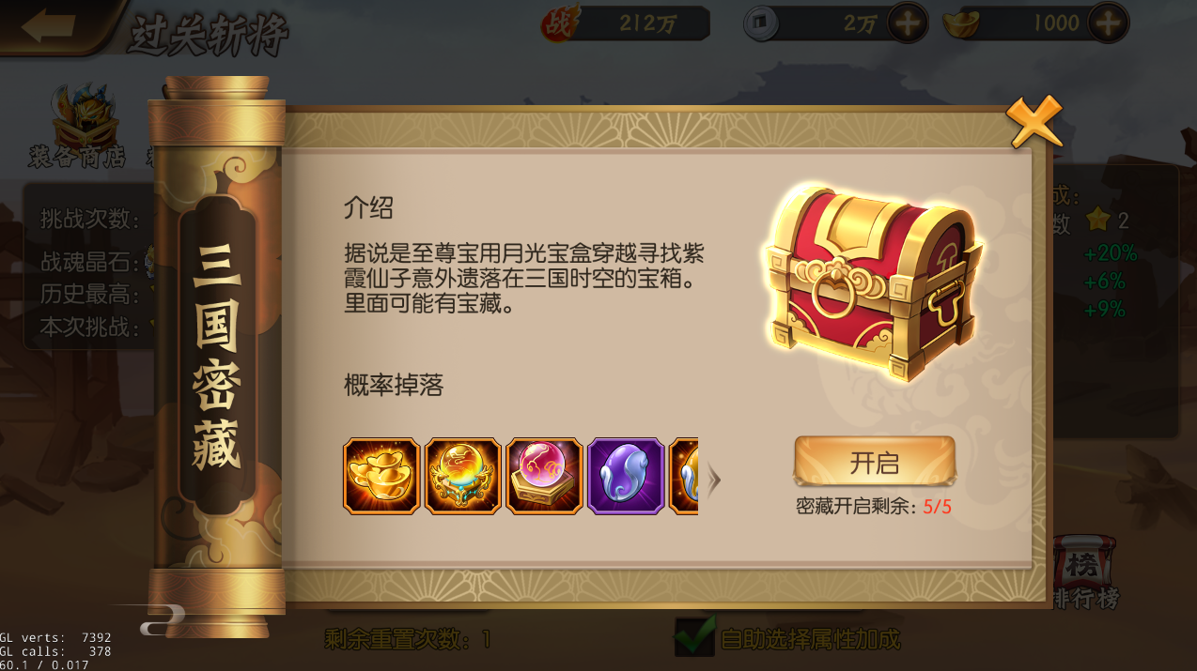
Task: Open the 装备商店 equipment shop icon
Action: [x=75, y=127]
